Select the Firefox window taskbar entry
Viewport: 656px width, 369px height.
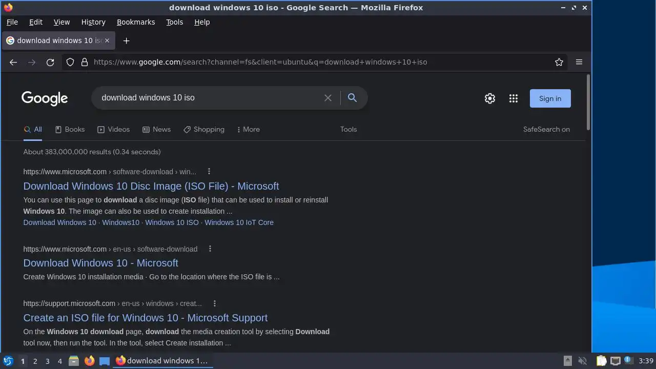[163, 361]
